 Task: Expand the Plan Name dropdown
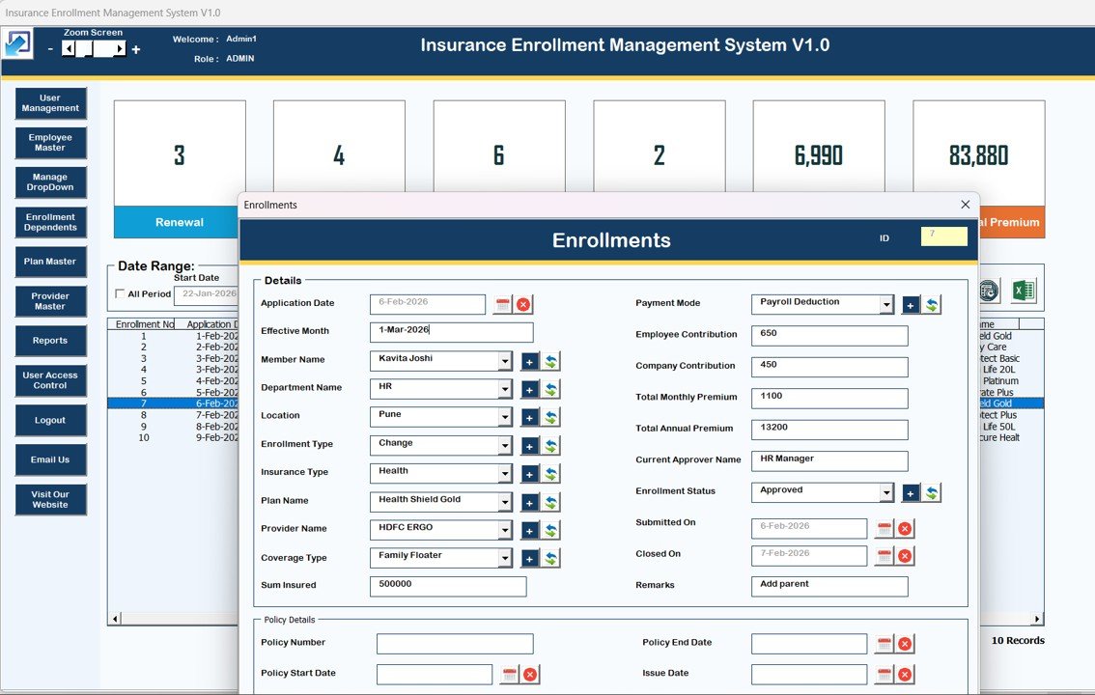(x=505, y=503)
